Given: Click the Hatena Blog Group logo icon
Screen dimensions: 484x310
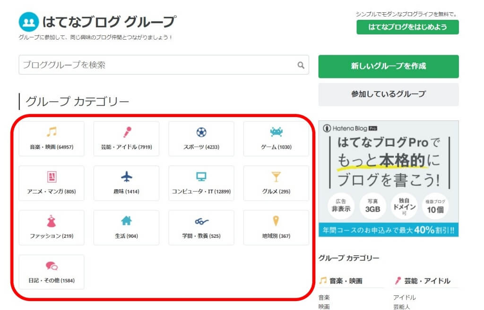Looking at the screenshot, I should coord(29,22).
